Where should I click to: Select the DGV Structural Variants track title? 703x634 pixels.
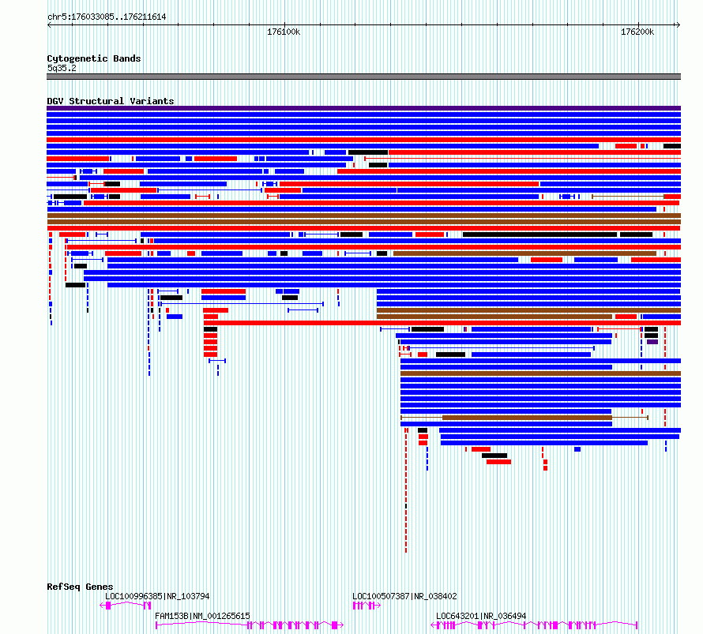click(x=111, y=101)
